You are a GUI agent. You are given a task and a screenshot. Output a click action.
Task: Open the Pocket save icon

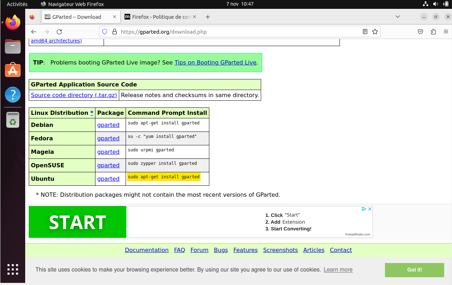420,32
